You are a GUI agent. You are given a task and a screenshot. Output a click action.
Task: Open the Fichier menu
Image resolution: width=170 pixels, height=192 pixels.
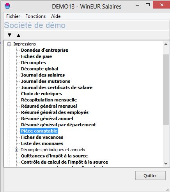13,16
